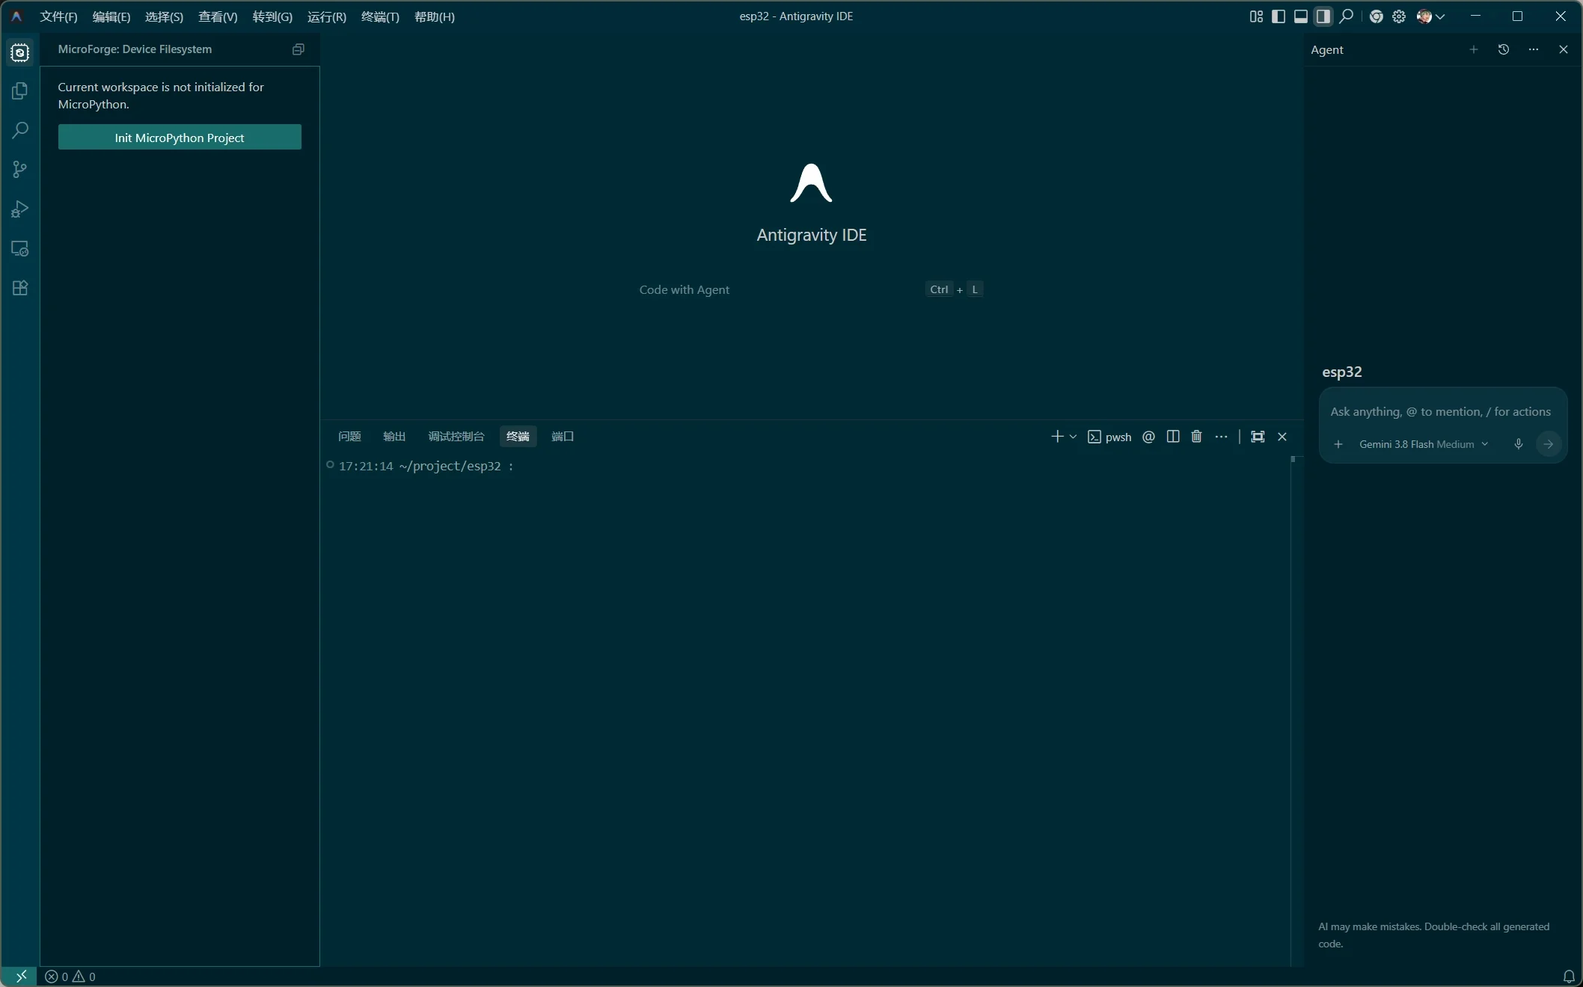Expand the account dropdown chevron
Image resolution: width=1583 pixels, height=987 pixels.
1440,16
